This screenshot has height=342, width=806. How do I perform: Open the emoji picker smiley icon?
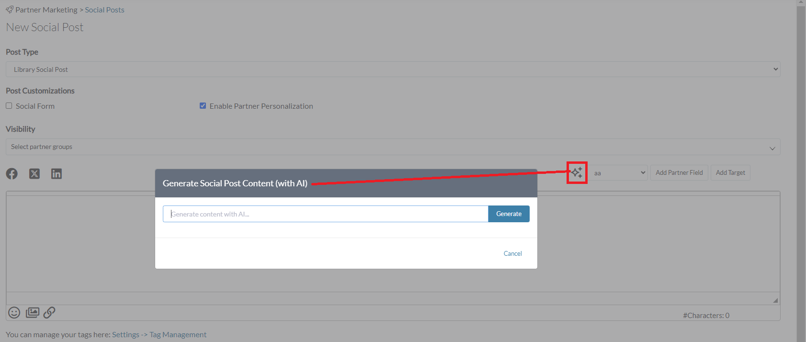pos(14,313)
